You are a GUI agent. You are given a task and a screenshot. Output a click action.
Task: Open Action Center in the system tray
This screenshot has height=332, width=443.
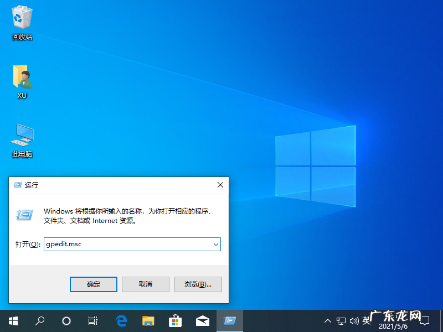pos(424,321)
